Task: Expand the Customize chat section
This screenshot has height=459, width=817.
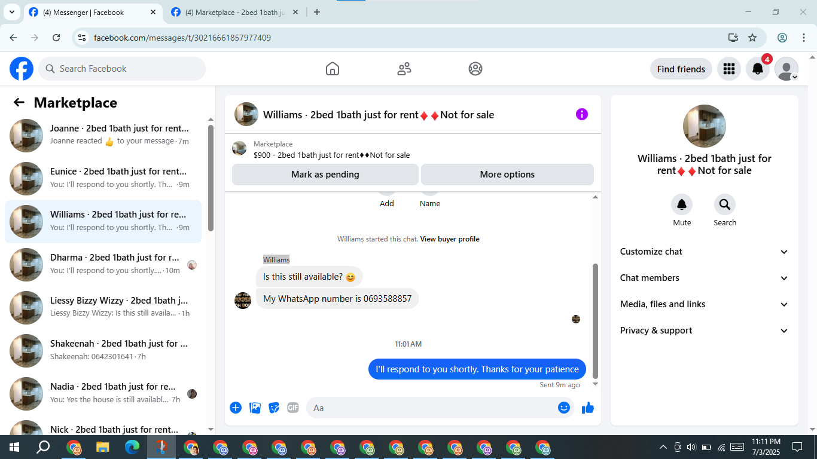Action: point(704,252)
